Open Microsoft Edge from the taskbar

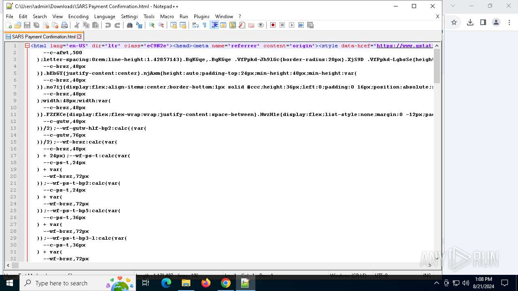click(166, 283)
